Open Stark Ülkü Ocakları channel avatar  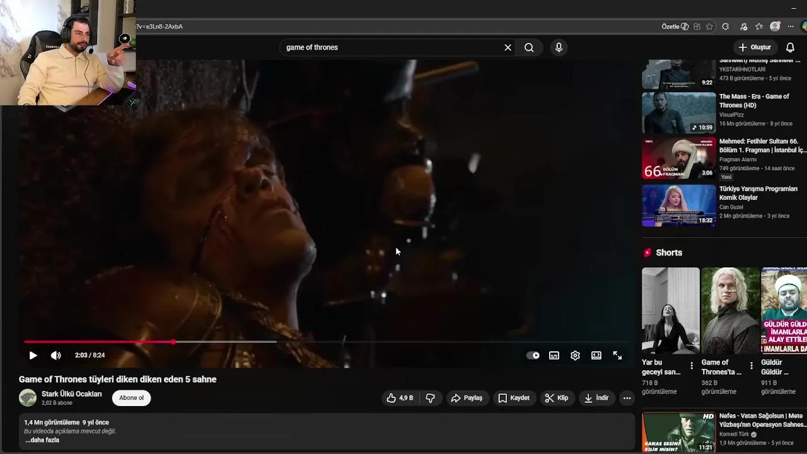click(x=28, y=398)
